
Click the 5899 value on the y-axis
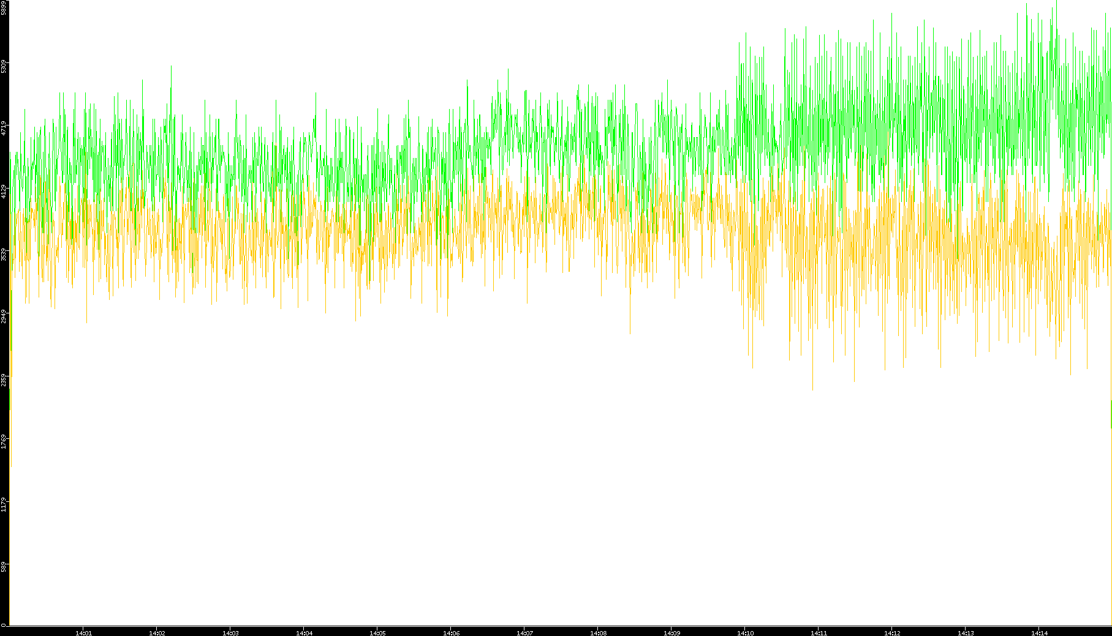pyautogui.click(x=4, y=7)
